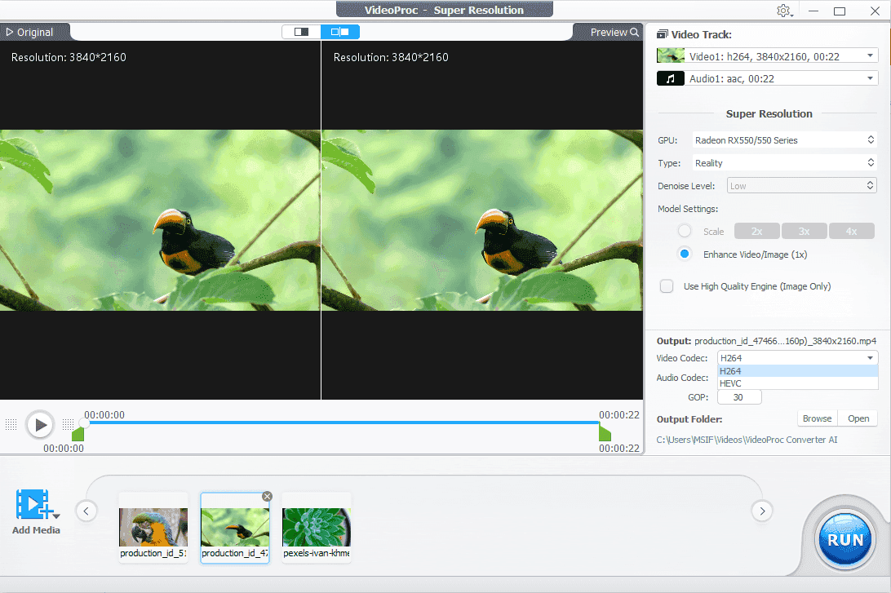This screenshot has height=593, width=891.
Task: Click the green trim end marker
Action: click(x=605, y=433)
